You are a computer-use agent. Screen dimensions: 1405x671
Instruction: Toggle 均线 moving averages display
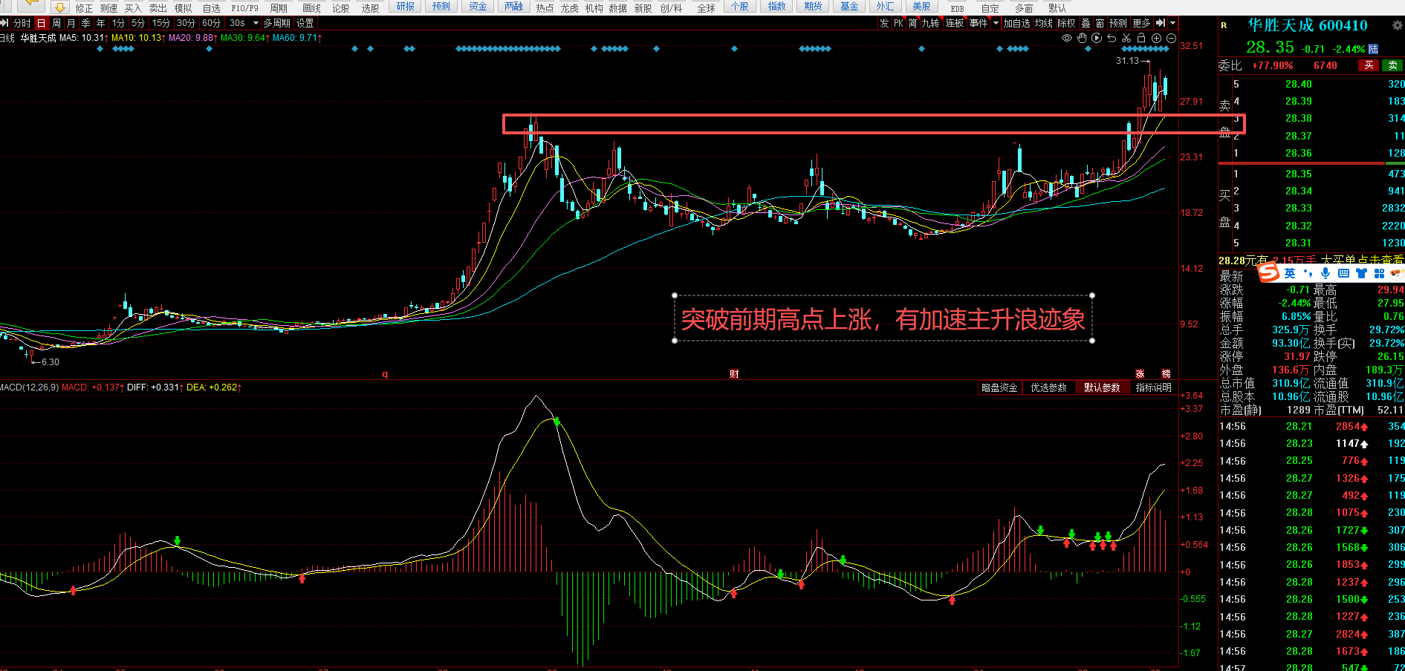tap(1044, 23)
